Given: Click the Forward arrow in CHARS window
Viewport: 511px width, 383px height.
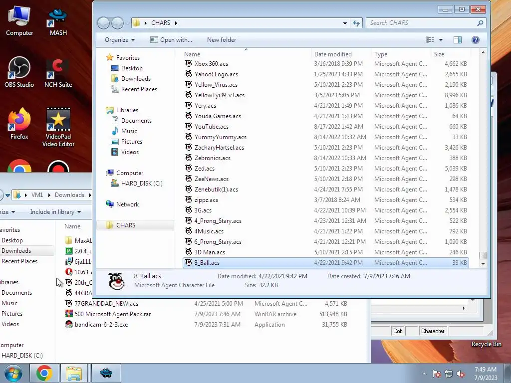Looking at the screenshot, I should 117,23.
